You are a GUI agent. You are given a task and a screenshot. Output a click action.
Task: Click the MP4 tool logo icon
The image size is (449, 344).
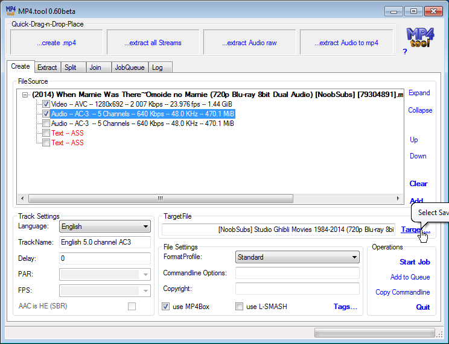click(x=418, y=37)
